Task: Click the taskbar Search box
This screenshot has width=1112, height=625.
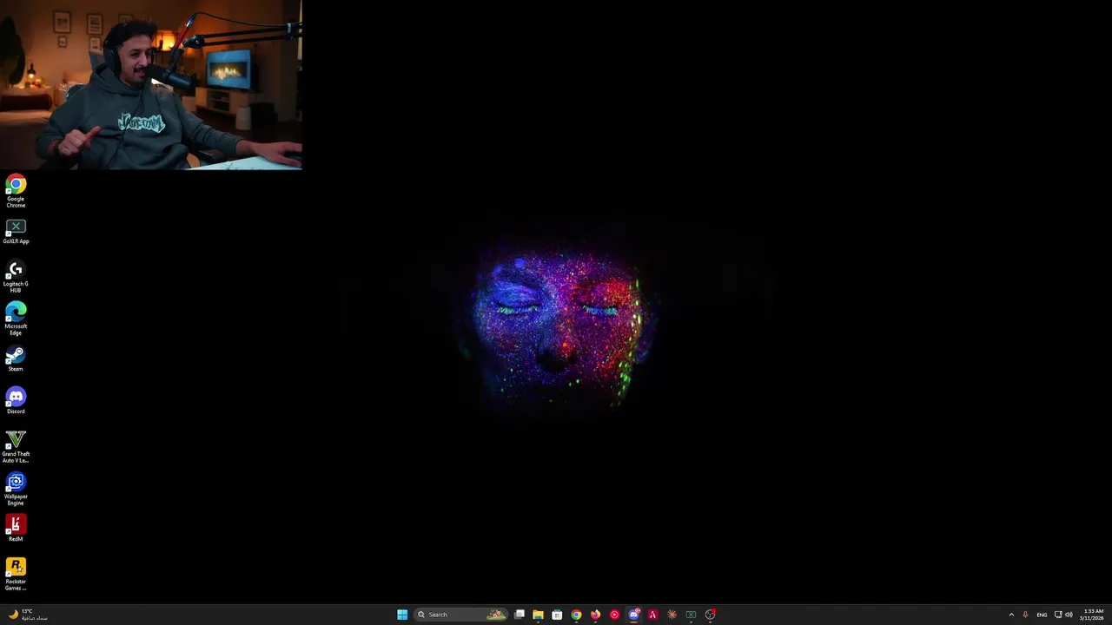Action: [460, 615]
